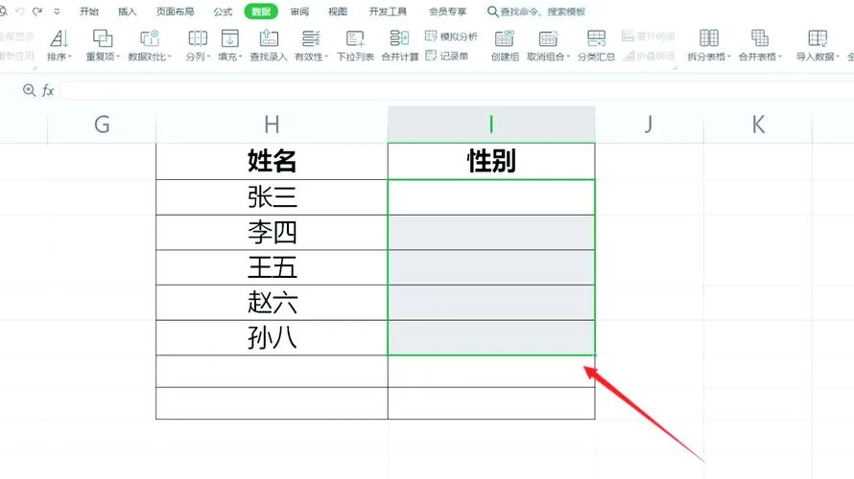The height and width of the screenshot is (479, 854).
Task: Open quick access toolbar customize arrow
Action: point(57,11)
